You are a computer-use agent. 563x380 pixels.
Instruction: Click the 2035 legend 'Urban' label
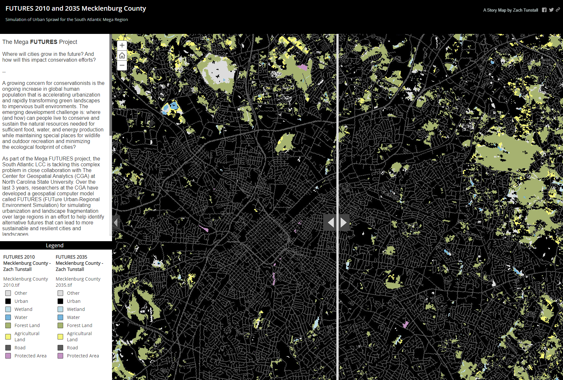(x=74, y=301)
